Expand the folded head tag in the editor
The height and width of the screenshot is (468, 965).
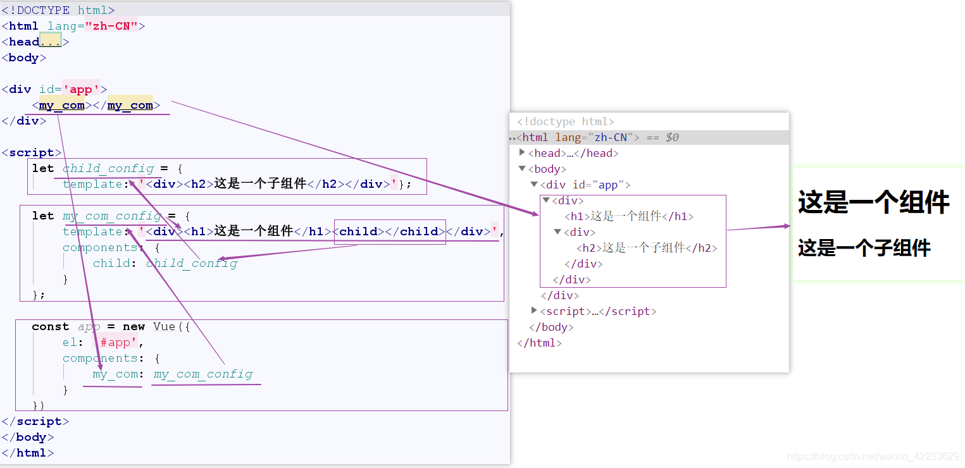pos(50,42)
